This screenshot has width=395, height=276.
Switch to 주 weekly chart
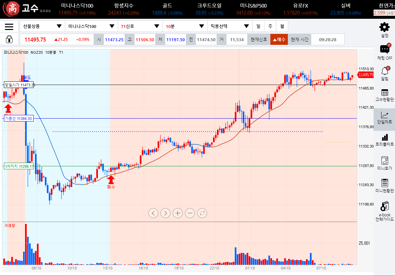[x=270, y=26]
